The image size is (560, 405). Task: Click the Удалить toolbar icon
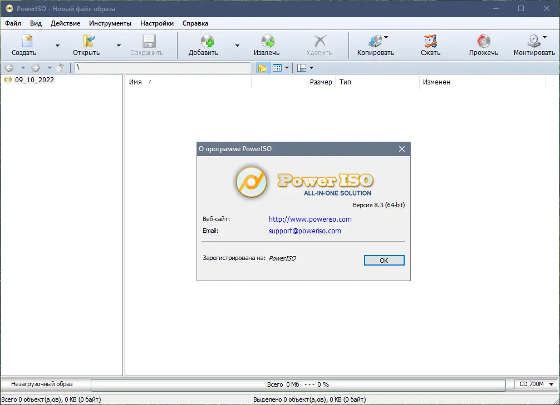[320, 41]
